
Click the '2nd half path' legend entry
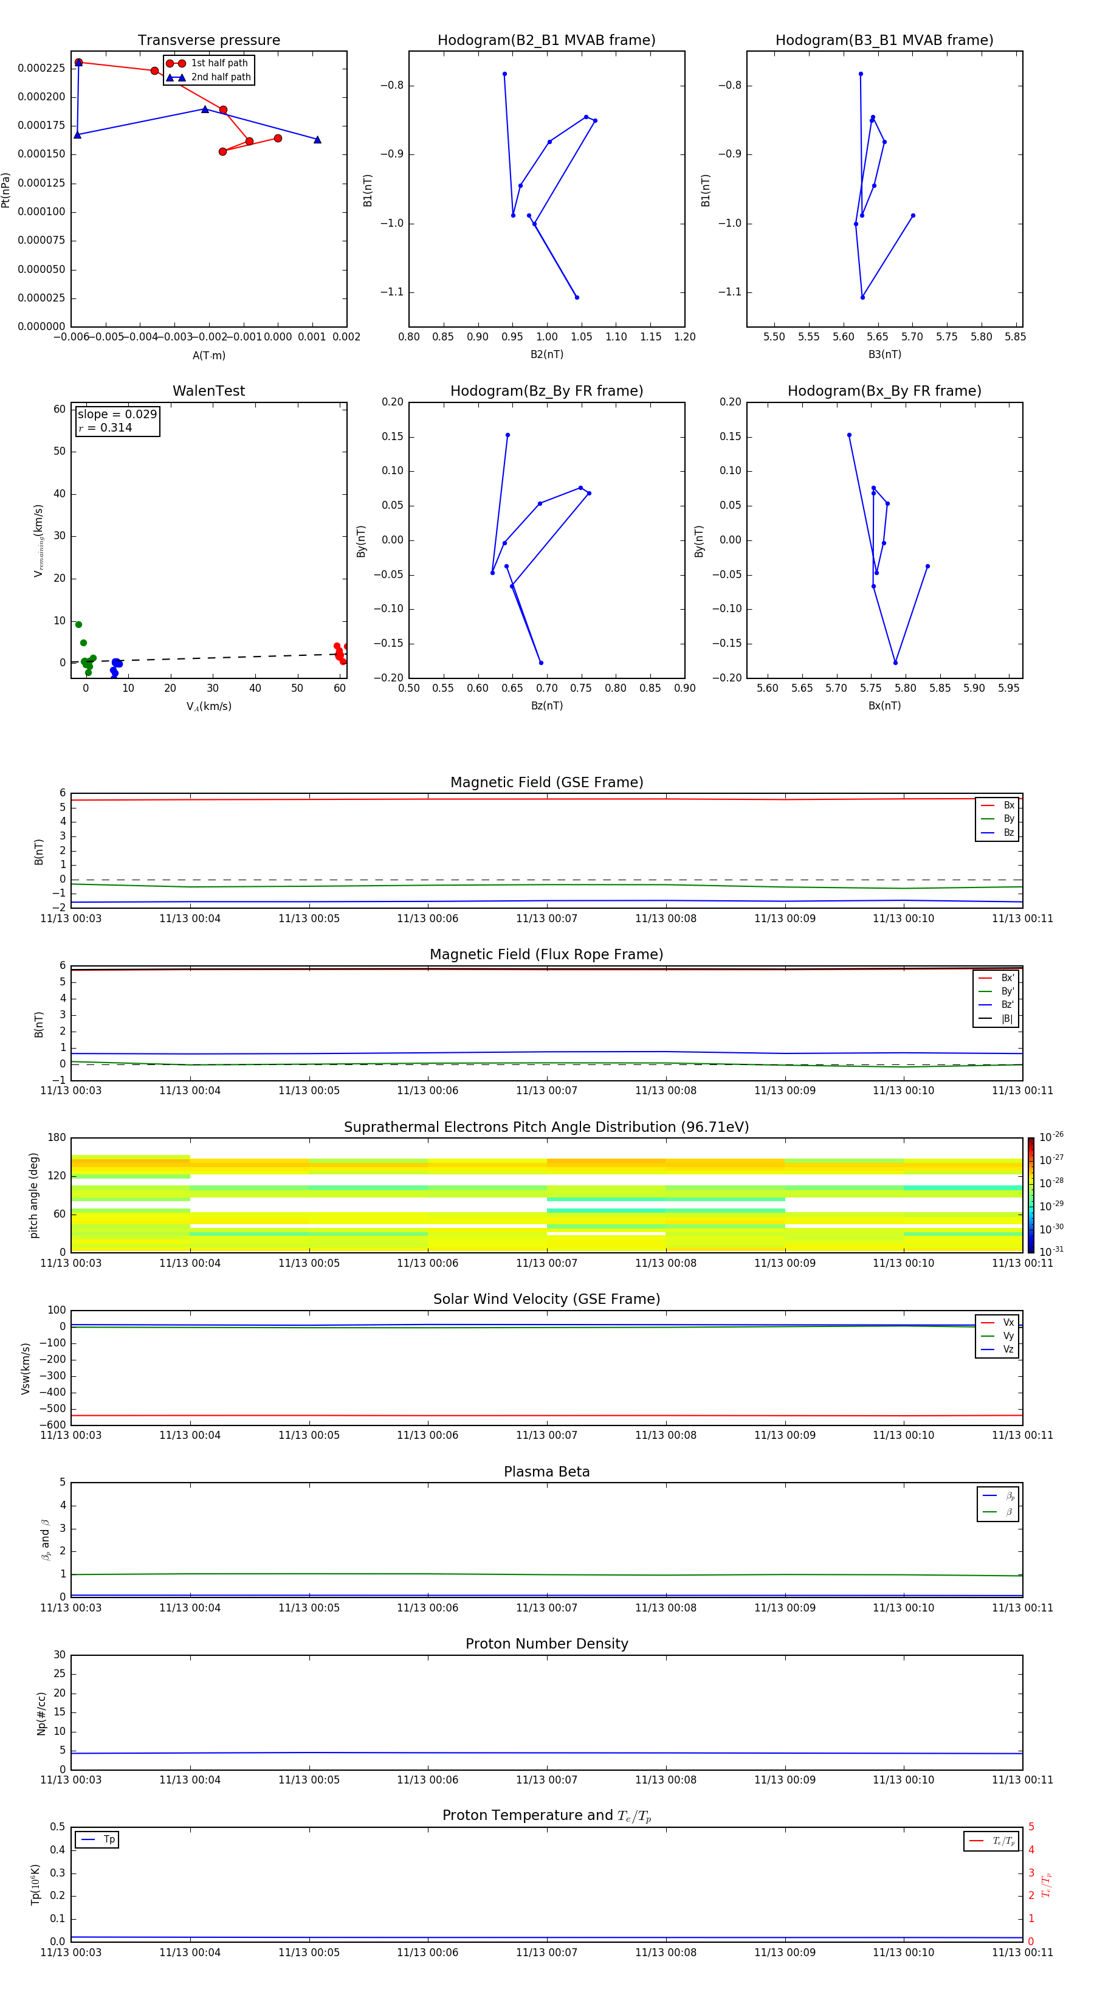[208, 77]
